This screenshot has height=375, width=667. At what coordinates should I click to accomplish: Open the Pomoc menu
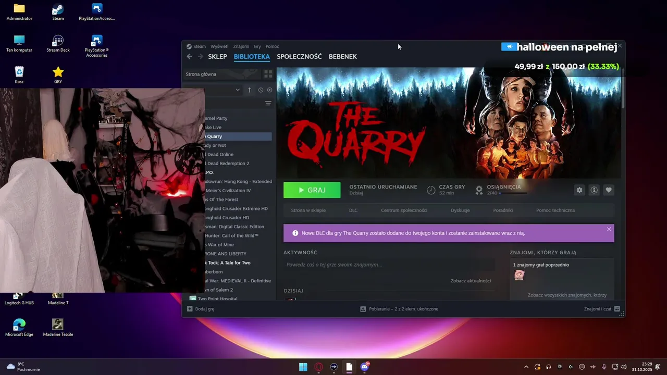(272, 46)
